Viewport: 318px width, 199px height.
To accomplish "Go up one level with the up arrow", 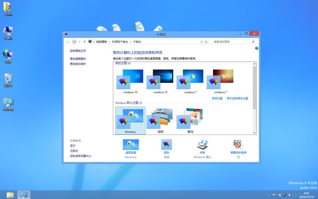I will pyautogui.click(x=84, y=42).
